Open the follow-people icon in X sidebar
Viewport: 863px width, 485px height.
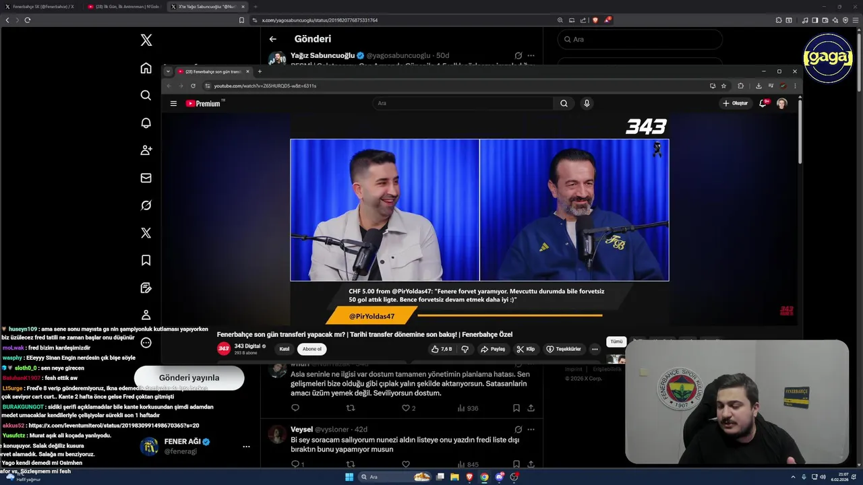[x=146, y=150]
